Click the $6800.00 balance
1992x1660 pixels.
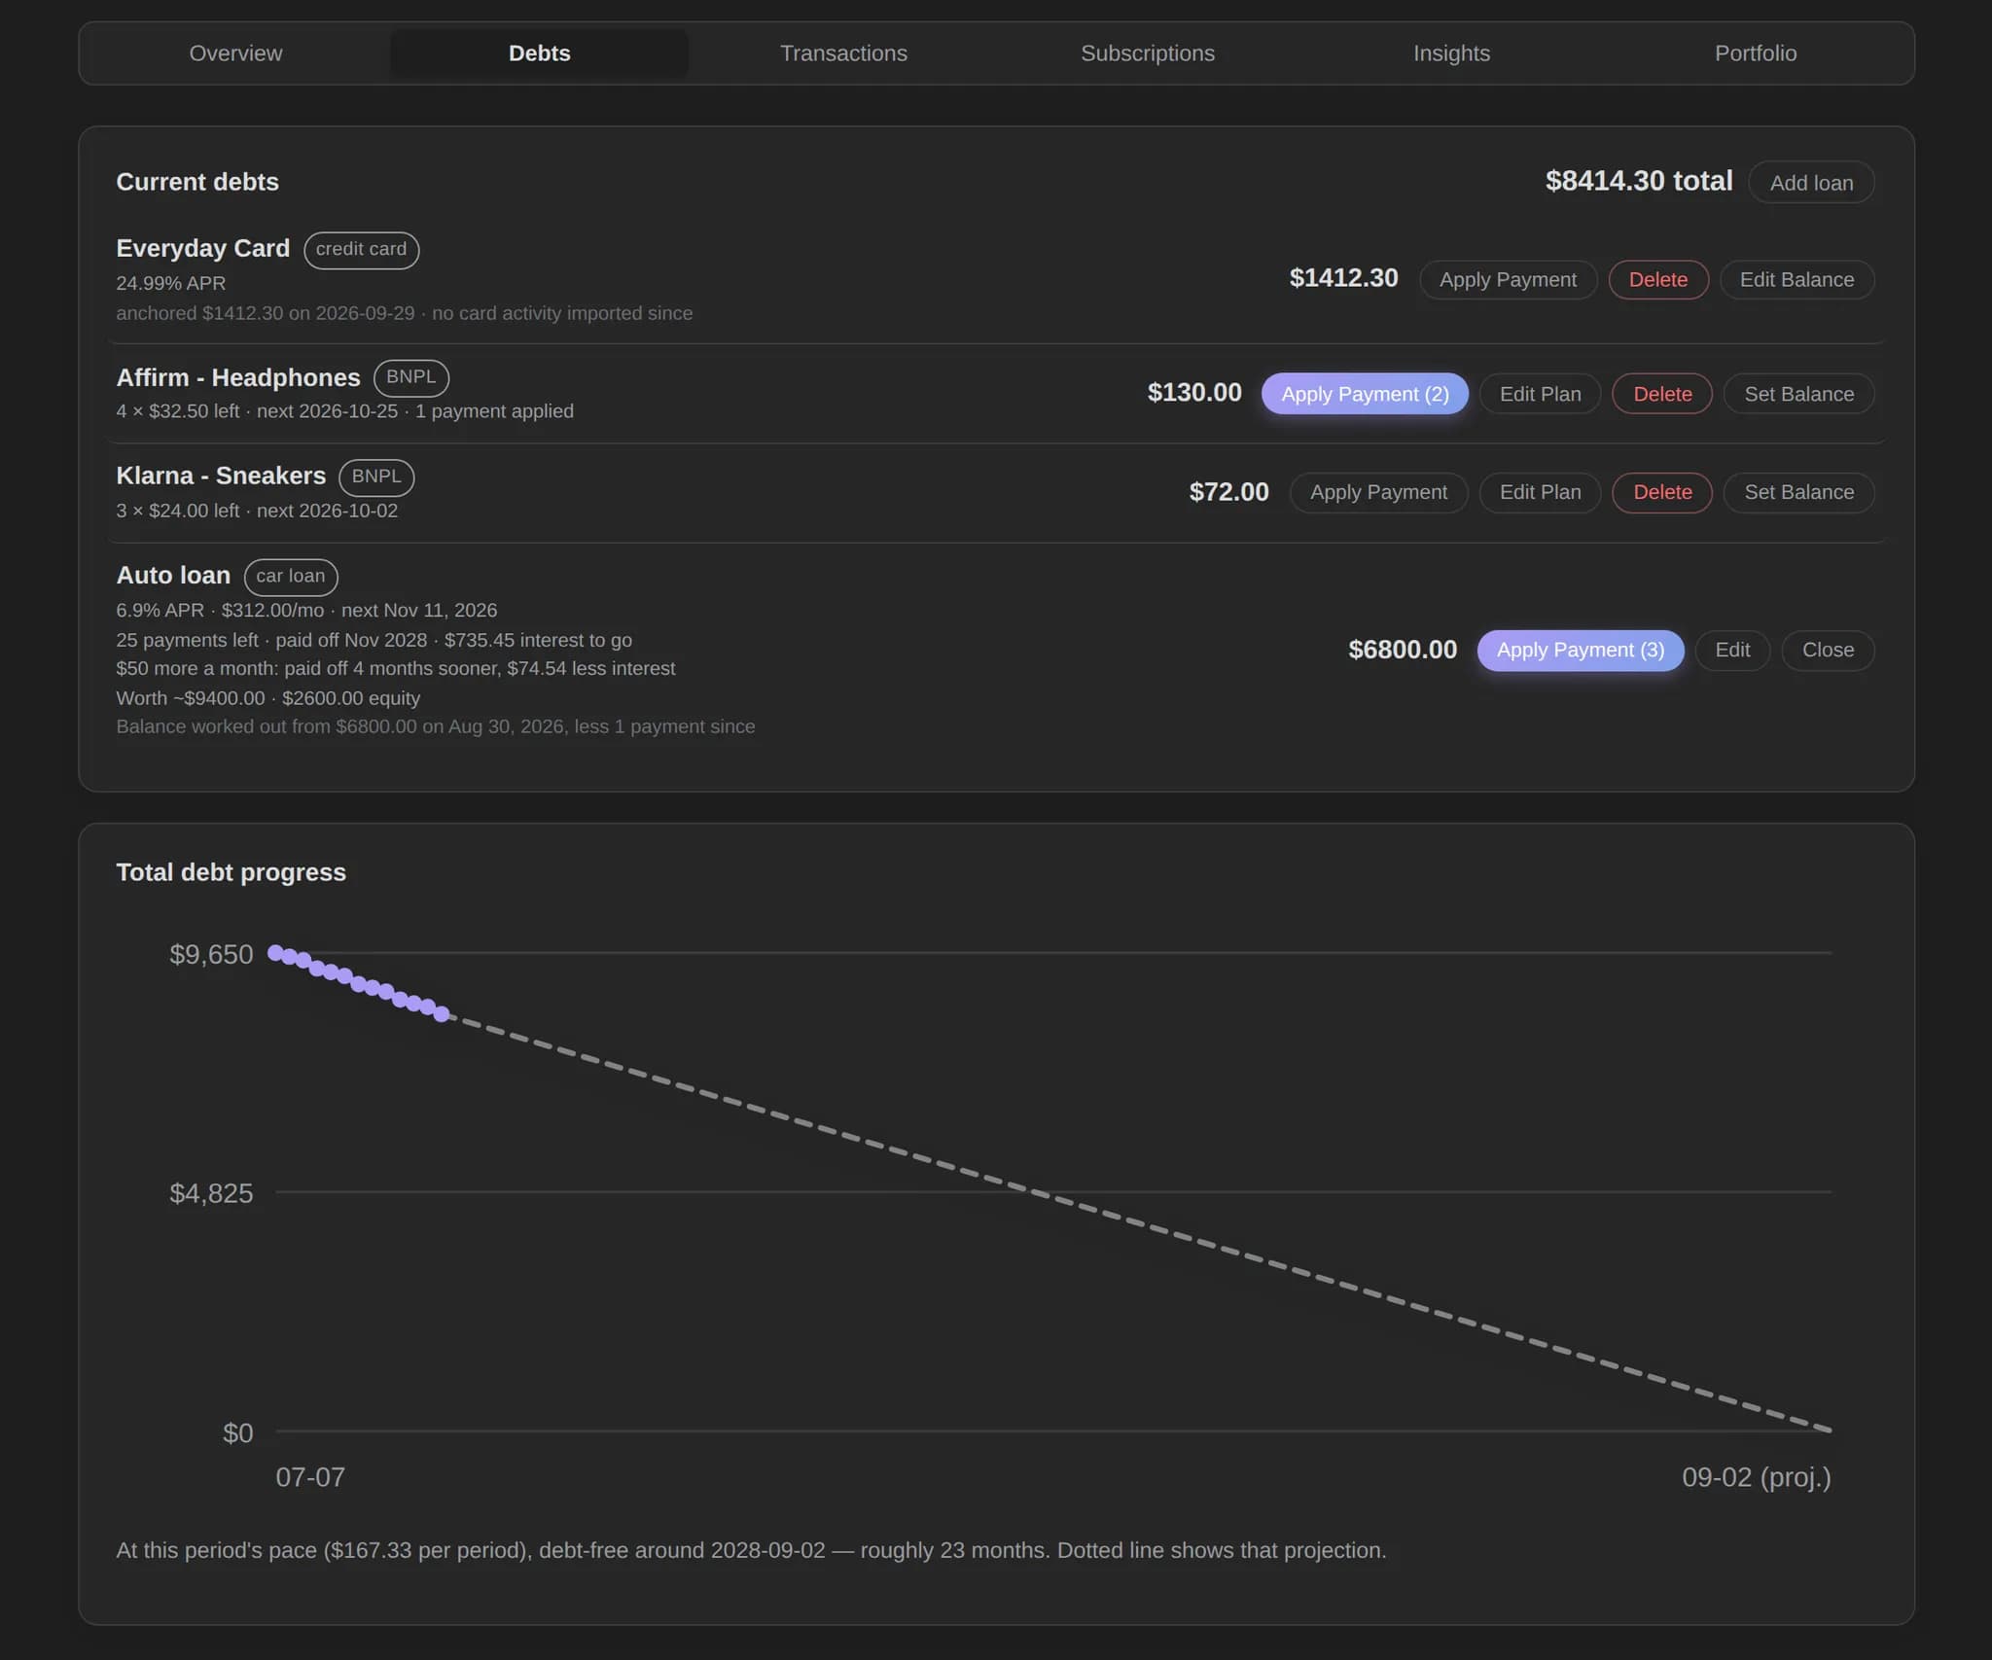tap(1402, 650)
